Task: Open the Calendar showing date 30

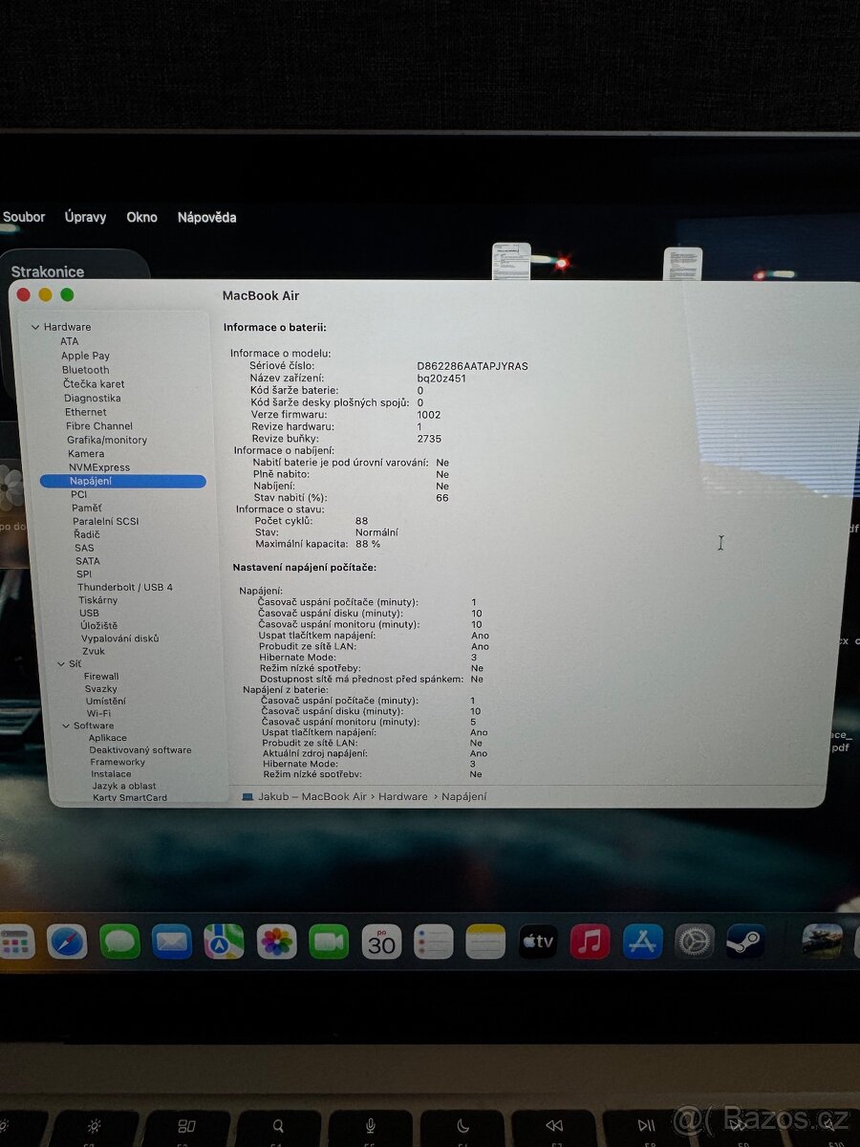Action: [382, 941]
